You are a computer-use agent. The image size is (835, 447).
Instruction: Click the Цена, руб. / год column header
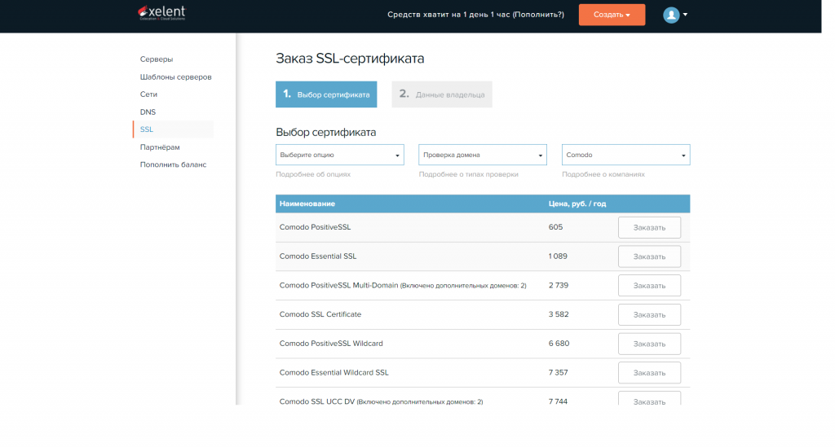[577, 204]
